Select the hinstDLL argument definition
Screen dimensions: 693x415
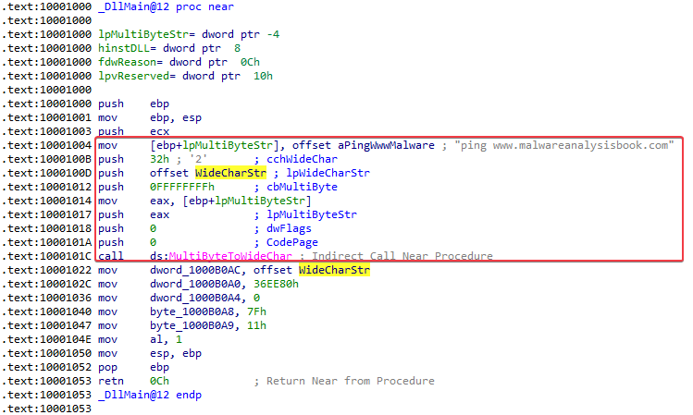169,48
